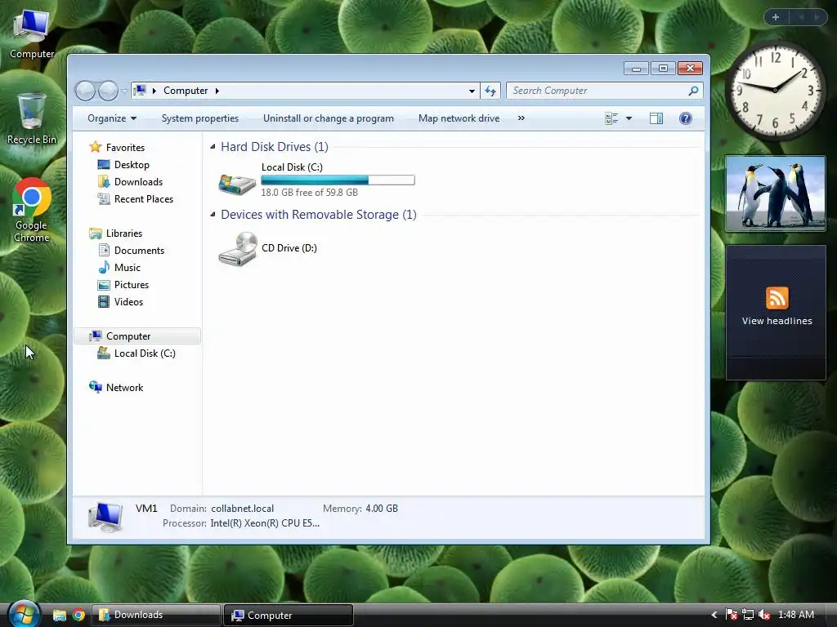
Task: Show additional toolbar commands chevron
Action: pos(521,118)
